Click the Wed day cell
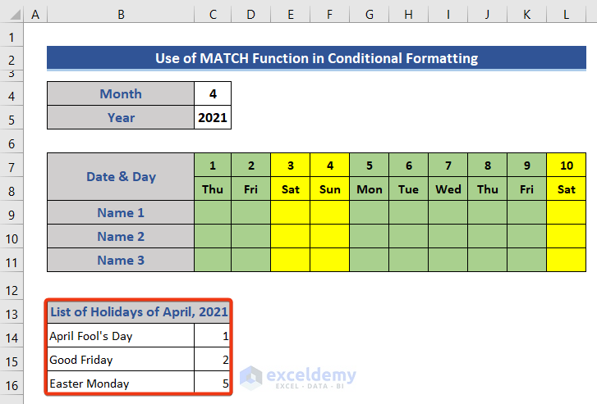 coord(448,189)
